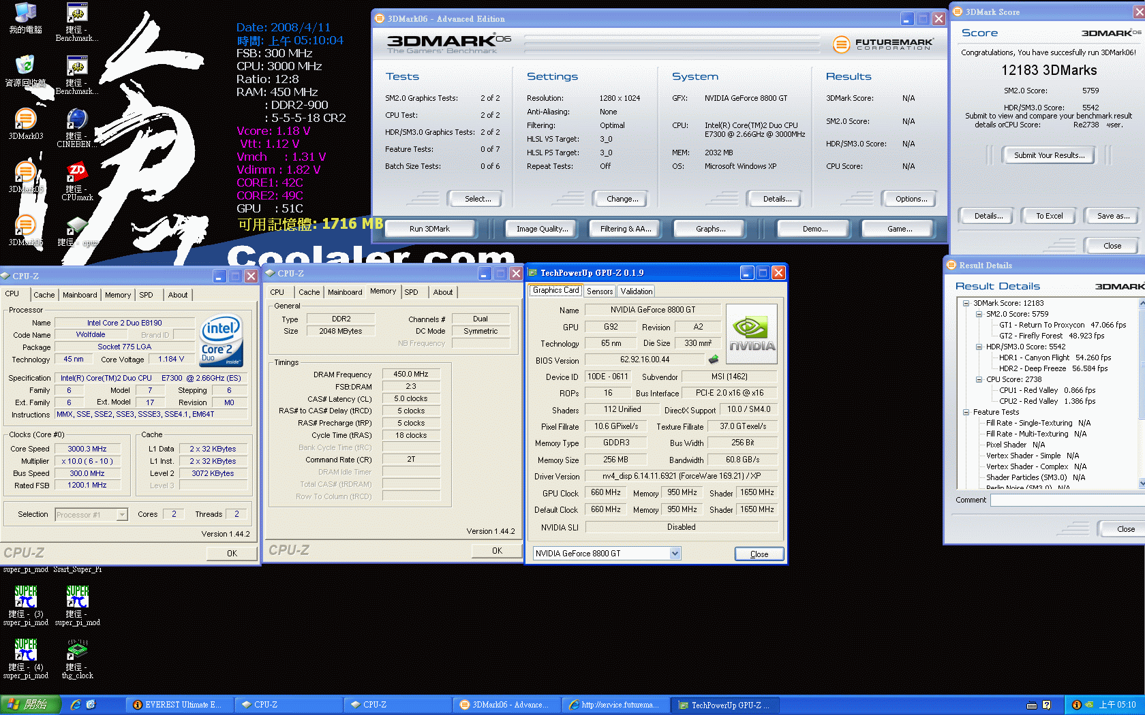Click the NVIDIA logo in GPU-Z

tap(752, 334)
